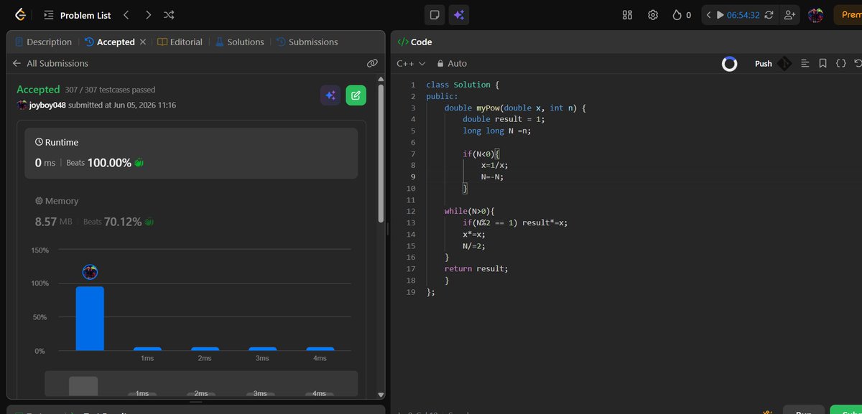Reset the timer with circular arrows icon
Viewport: 862px width, 414px height.
click(769, 14)
